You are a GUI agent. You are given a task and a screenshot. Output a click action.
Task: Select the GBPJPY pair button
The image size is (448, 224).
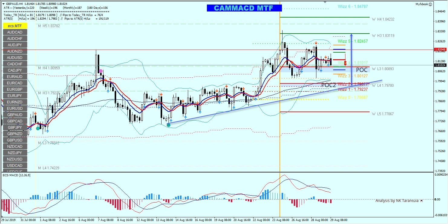pyautogui.click(x=15, y=128)
